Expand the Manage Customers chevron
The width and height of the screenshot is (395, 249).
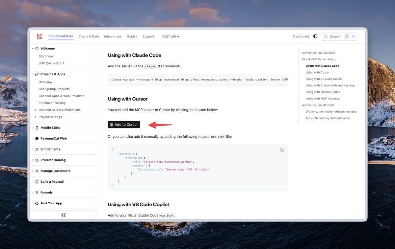(x=33, y=171)
